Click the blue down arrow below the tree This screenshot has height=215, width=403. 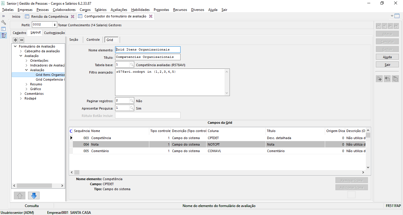(x=34, y=196)
